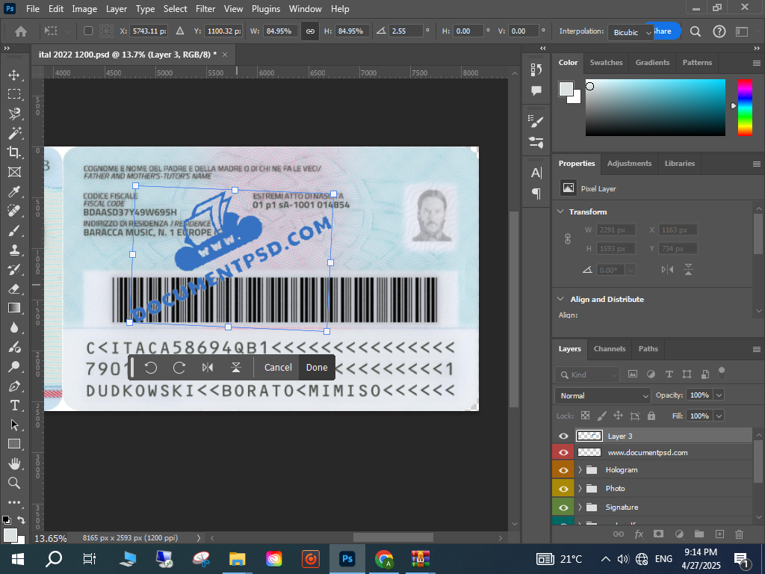Open File Explorer from the taskbar
This screenshot has height=574, width=765.
point(237,559)
